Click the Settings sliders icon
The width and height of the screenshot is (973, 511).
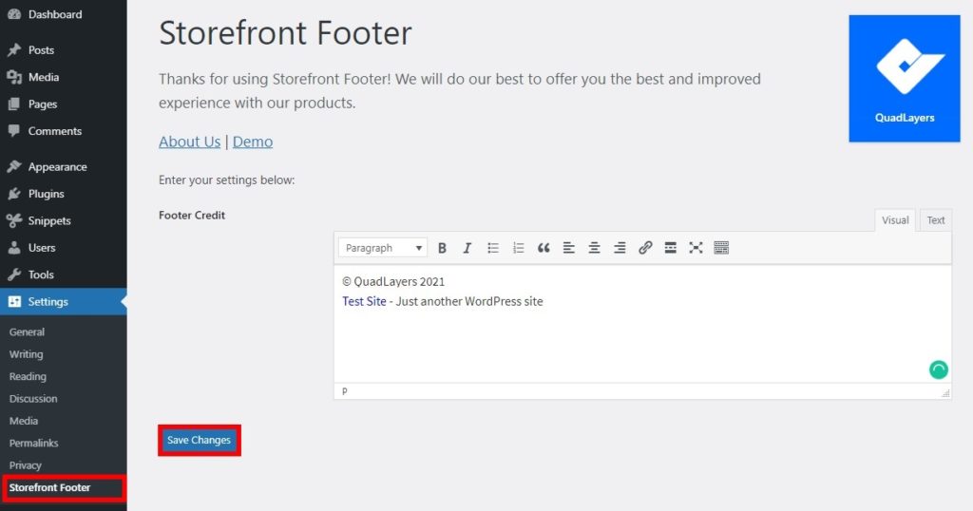tap(13, 302)
